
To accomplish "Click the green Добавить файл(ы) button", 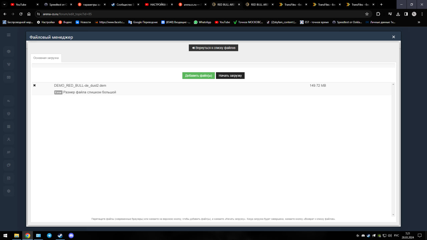I will tap(198, 76).
